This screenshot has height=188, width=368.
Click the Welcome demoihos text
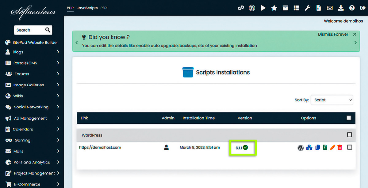pyautogui.click(x=343, y=21)
